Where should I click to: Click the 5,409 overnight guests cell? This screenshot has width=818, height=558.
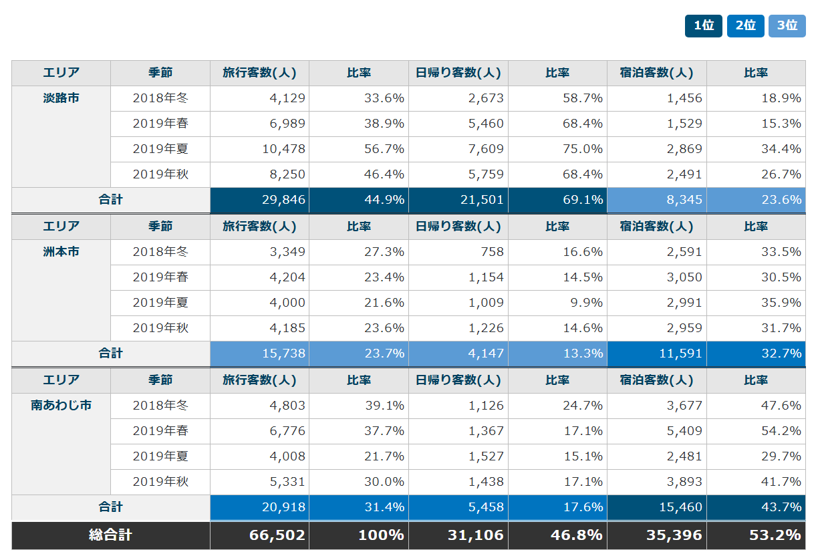[x=656, y=431]
